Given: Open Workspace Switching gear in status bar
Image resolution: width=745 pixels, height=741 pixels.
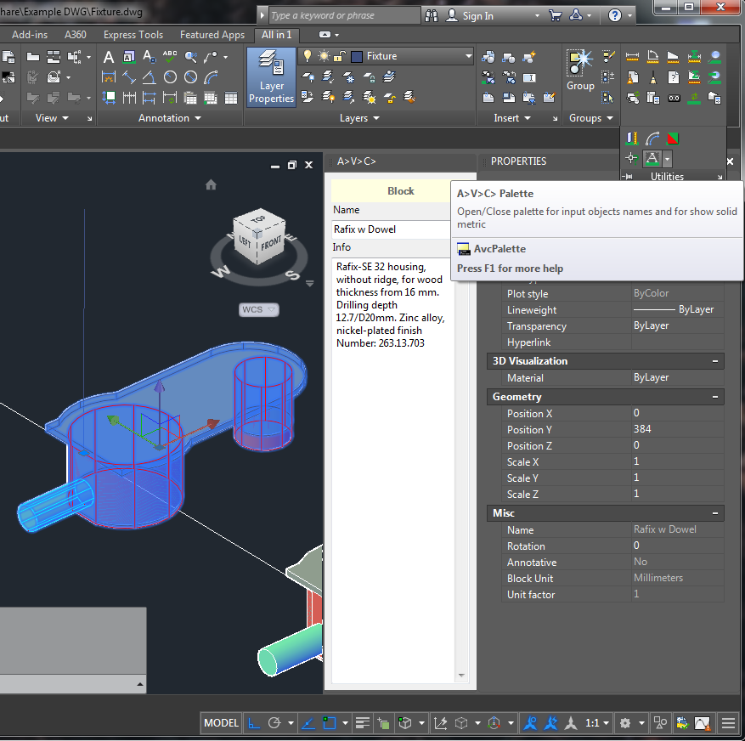Looking at the screenshot, I should tap(625, 723).
